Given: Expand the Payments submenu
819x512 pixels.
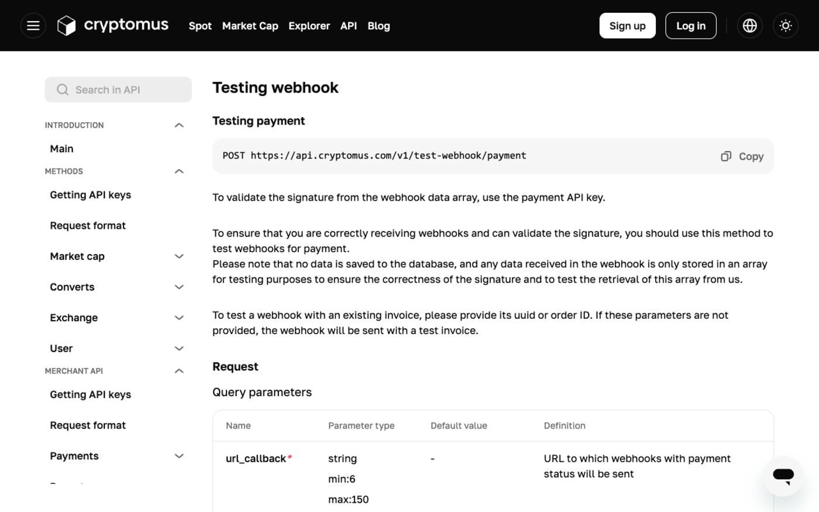Looking at the screenshot, I should (x=179, y=456).
